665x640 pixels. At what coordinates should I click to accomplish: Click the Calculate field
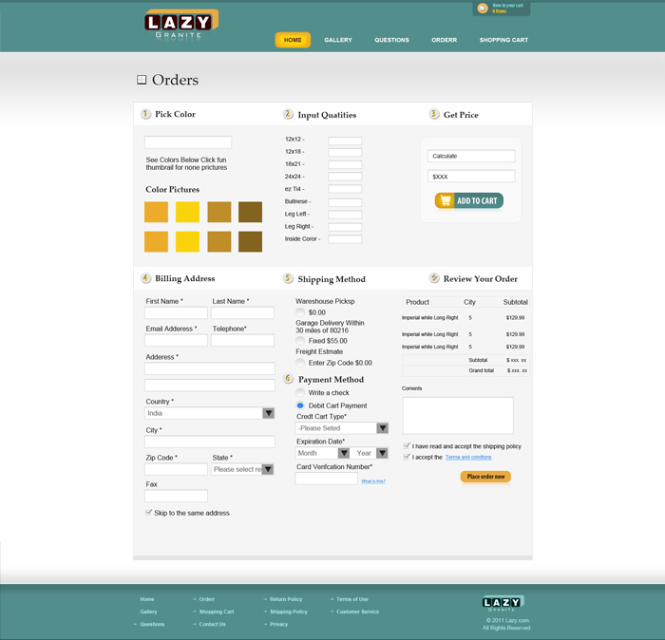[471, 156]
